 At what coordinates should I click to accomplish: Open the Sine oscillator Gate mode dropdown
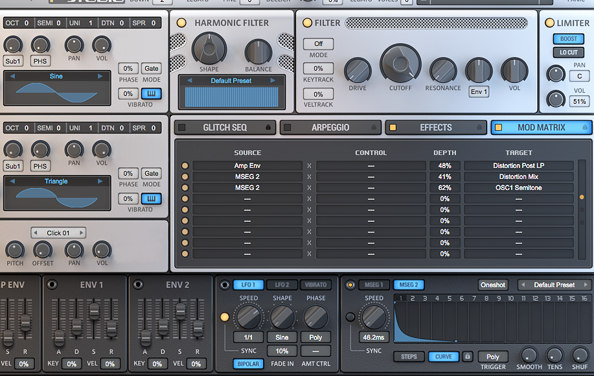click(151, 68)
